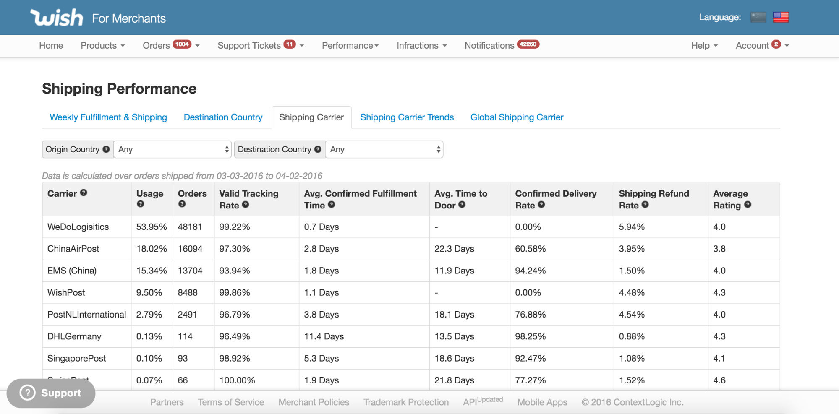This screenshot has width=839, height=414.
Task: Click the Support Tickets 11 badge
Action: tap(290, 44)
